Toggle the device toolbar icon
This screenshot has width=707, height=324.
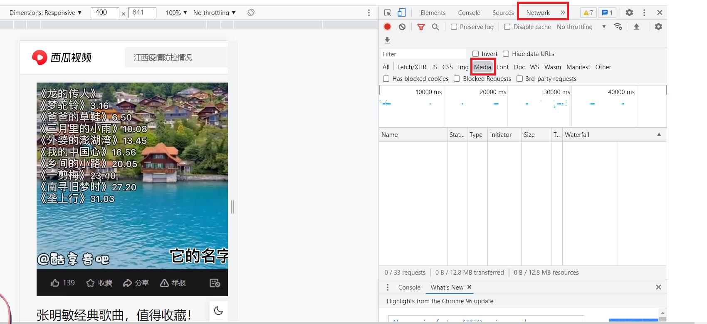point(401,12)
